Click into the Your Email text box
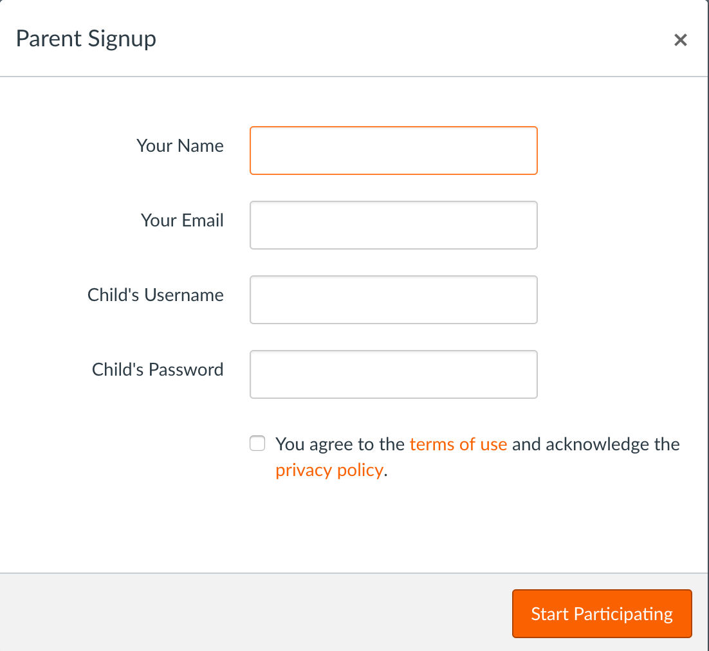This screenshot has height=651, width=709. click(393, 225)
